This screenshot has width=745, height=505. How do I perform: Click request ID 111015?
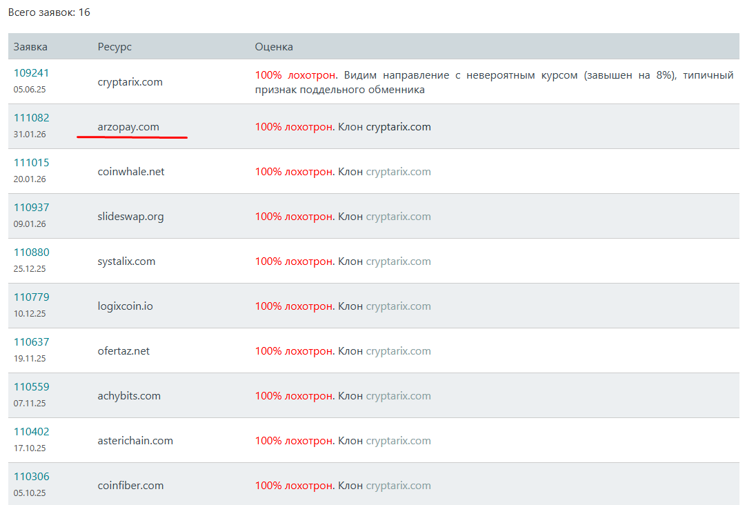click(32, 163)
